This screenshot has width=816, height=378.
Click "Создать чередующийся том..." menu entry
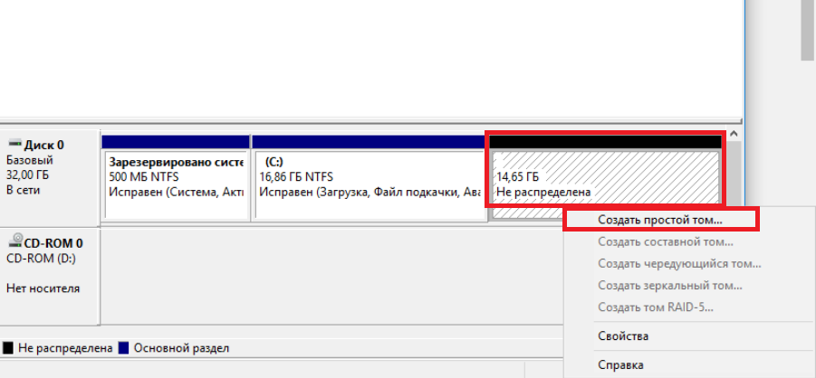pyautogui.click(x=678, y=263)
